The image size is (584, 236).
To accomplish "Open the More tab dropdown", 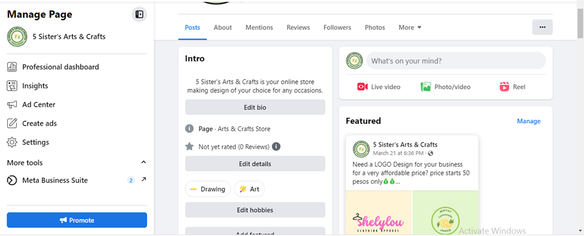I will click(410, 28).
